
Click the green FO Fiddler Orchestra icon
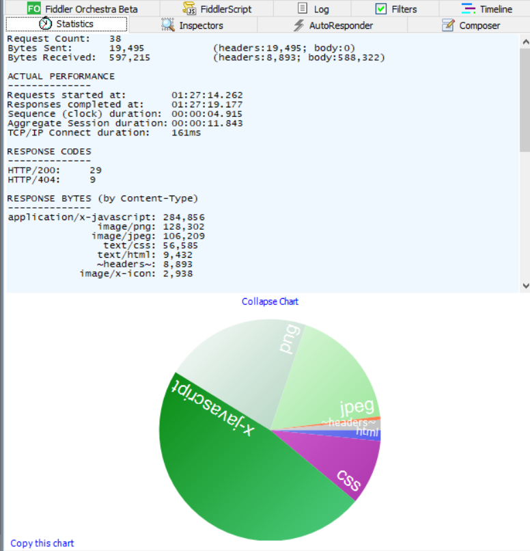(34, 9)
